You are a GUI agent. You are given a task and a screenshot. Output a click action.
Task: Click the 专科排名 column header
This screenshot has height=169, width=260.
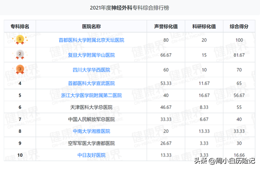pos(20,26)
